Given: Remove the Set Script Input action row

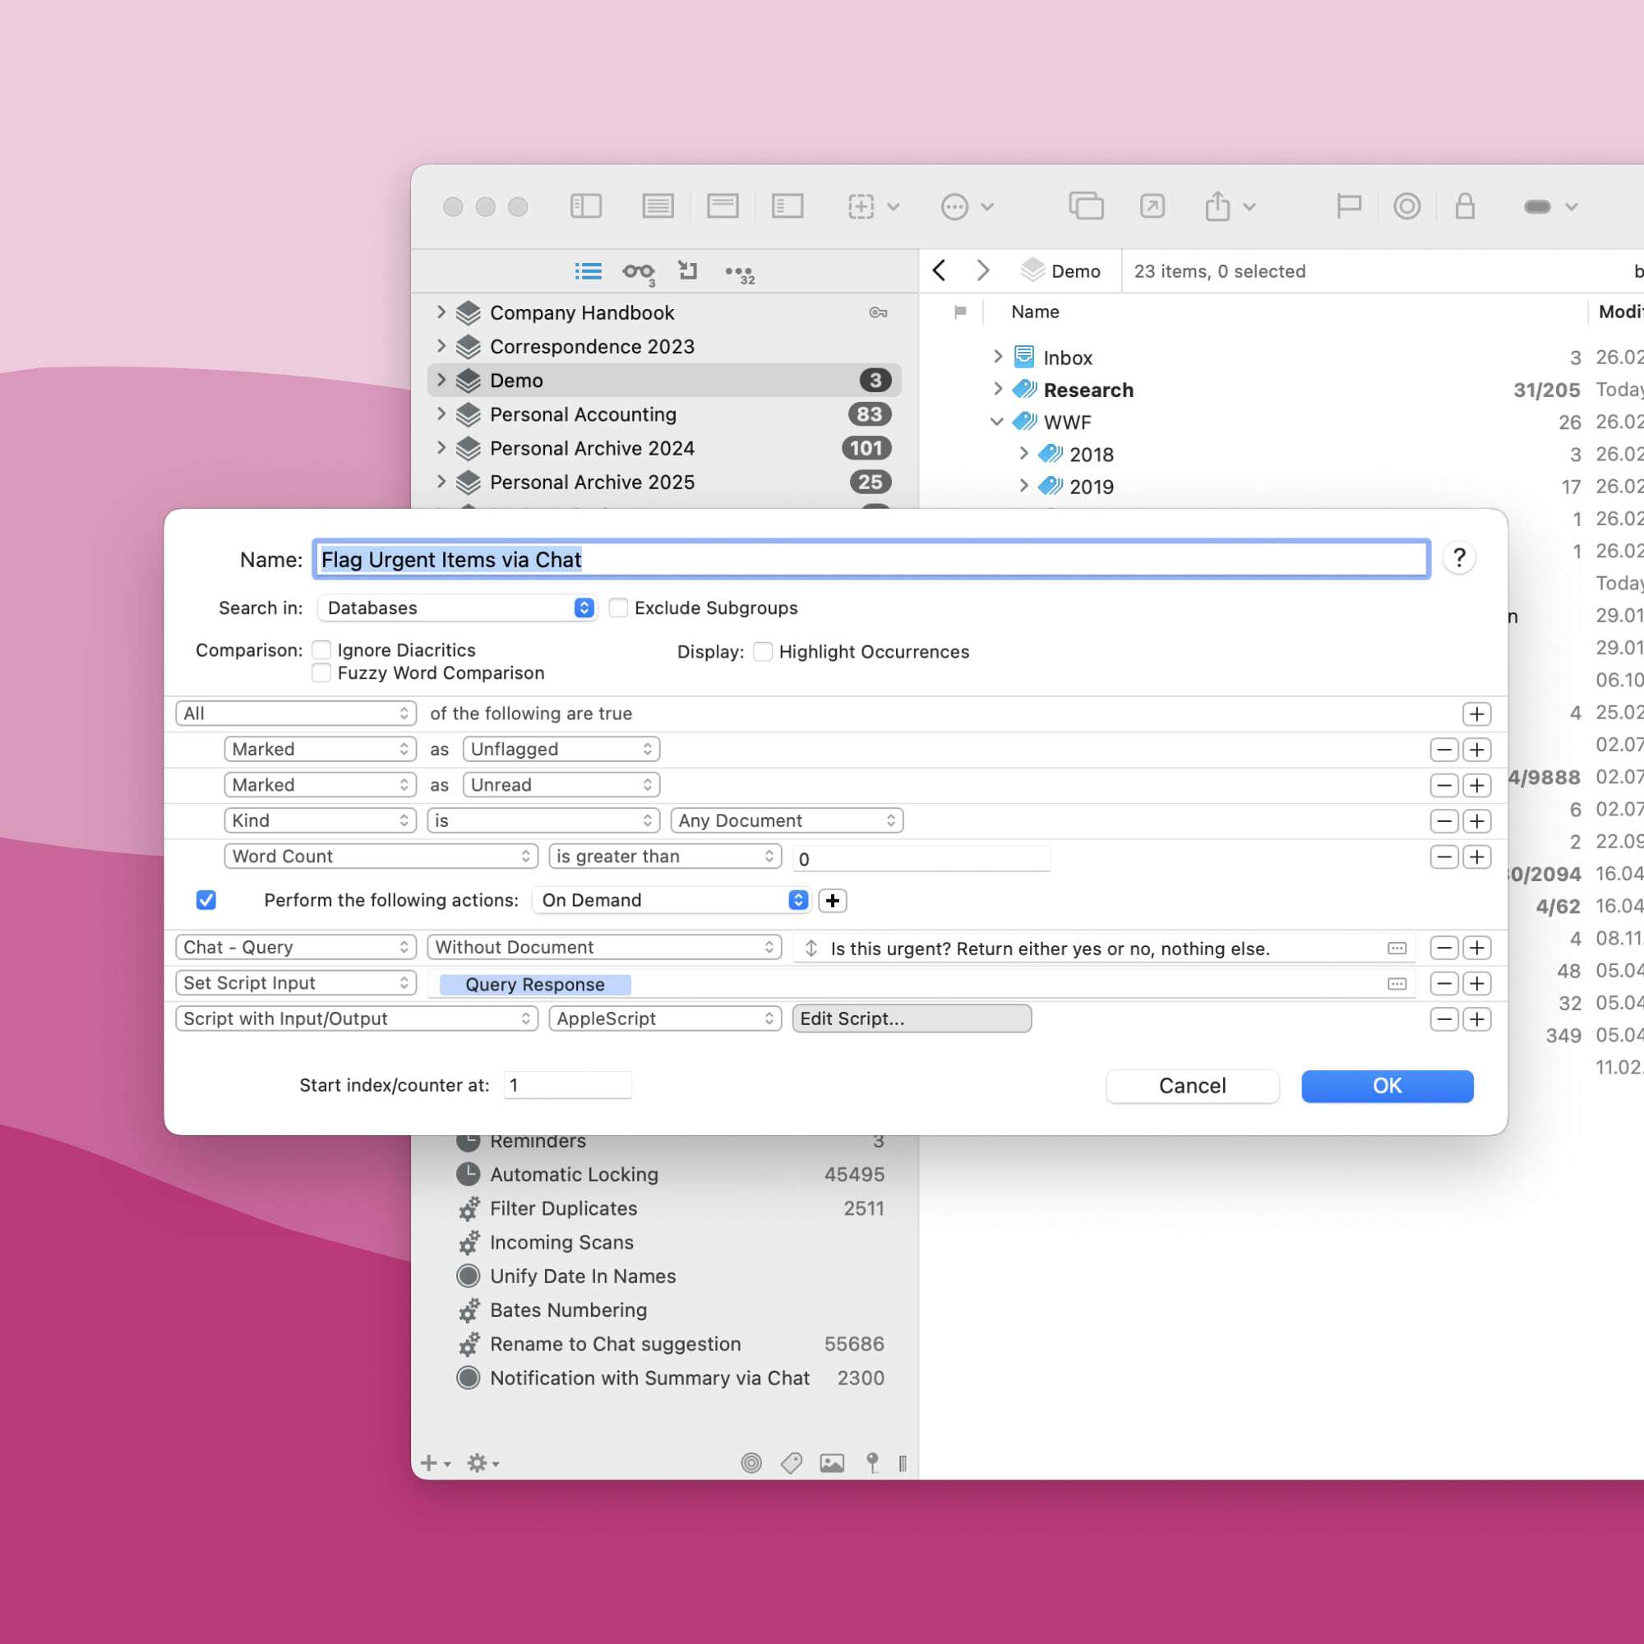Looking at the screenshot, I should [x=1444, y=983].
